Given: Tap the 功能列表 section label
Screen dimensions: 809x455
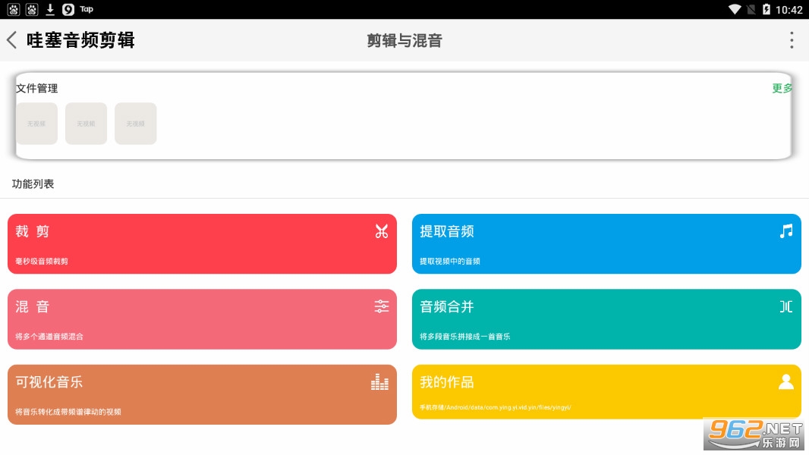Looking at the screenshot, I should coord(33,184).
